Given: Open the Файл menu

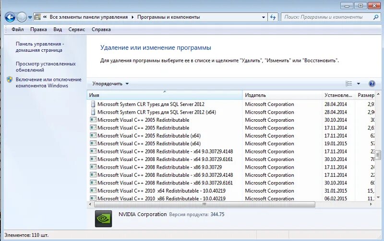Looking at the screenshot, I should (x=18, y=30).
